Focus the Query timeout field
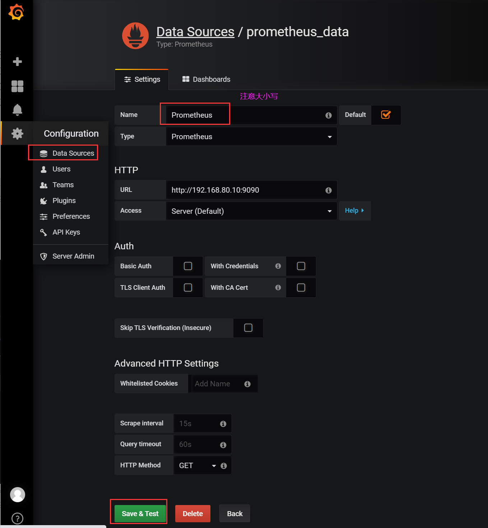488x528 pixels. point(203,444)
